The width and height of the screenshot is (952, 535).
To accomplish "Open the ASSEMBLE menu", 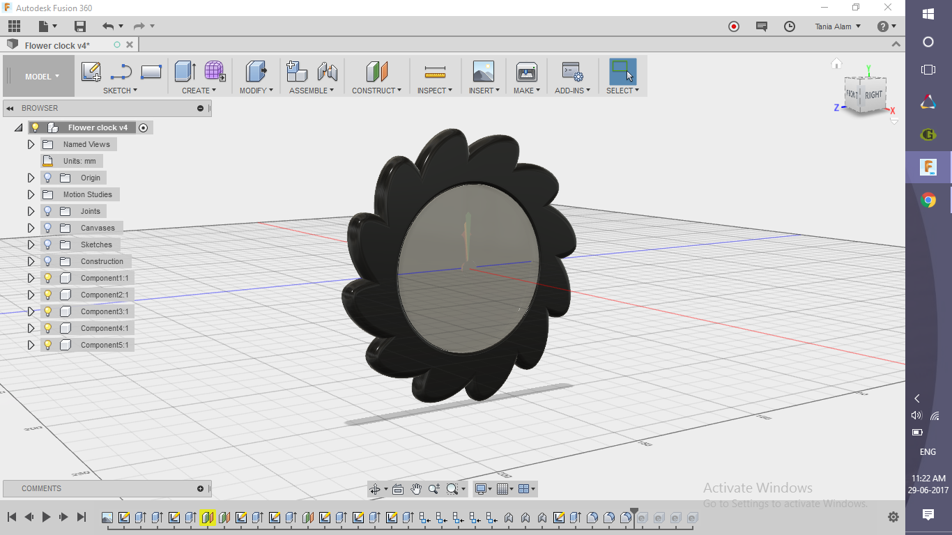I will coord(312,91).
